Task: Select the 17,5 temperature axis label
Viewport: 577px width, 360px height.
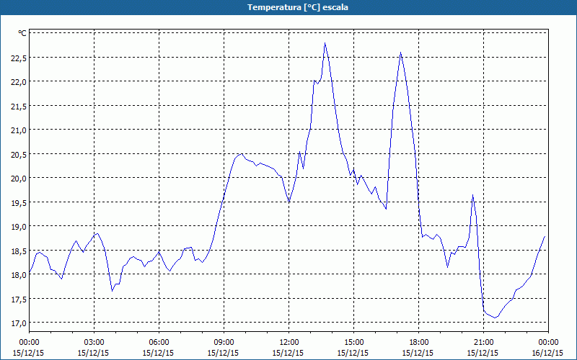Action: (x=19, y=300)
